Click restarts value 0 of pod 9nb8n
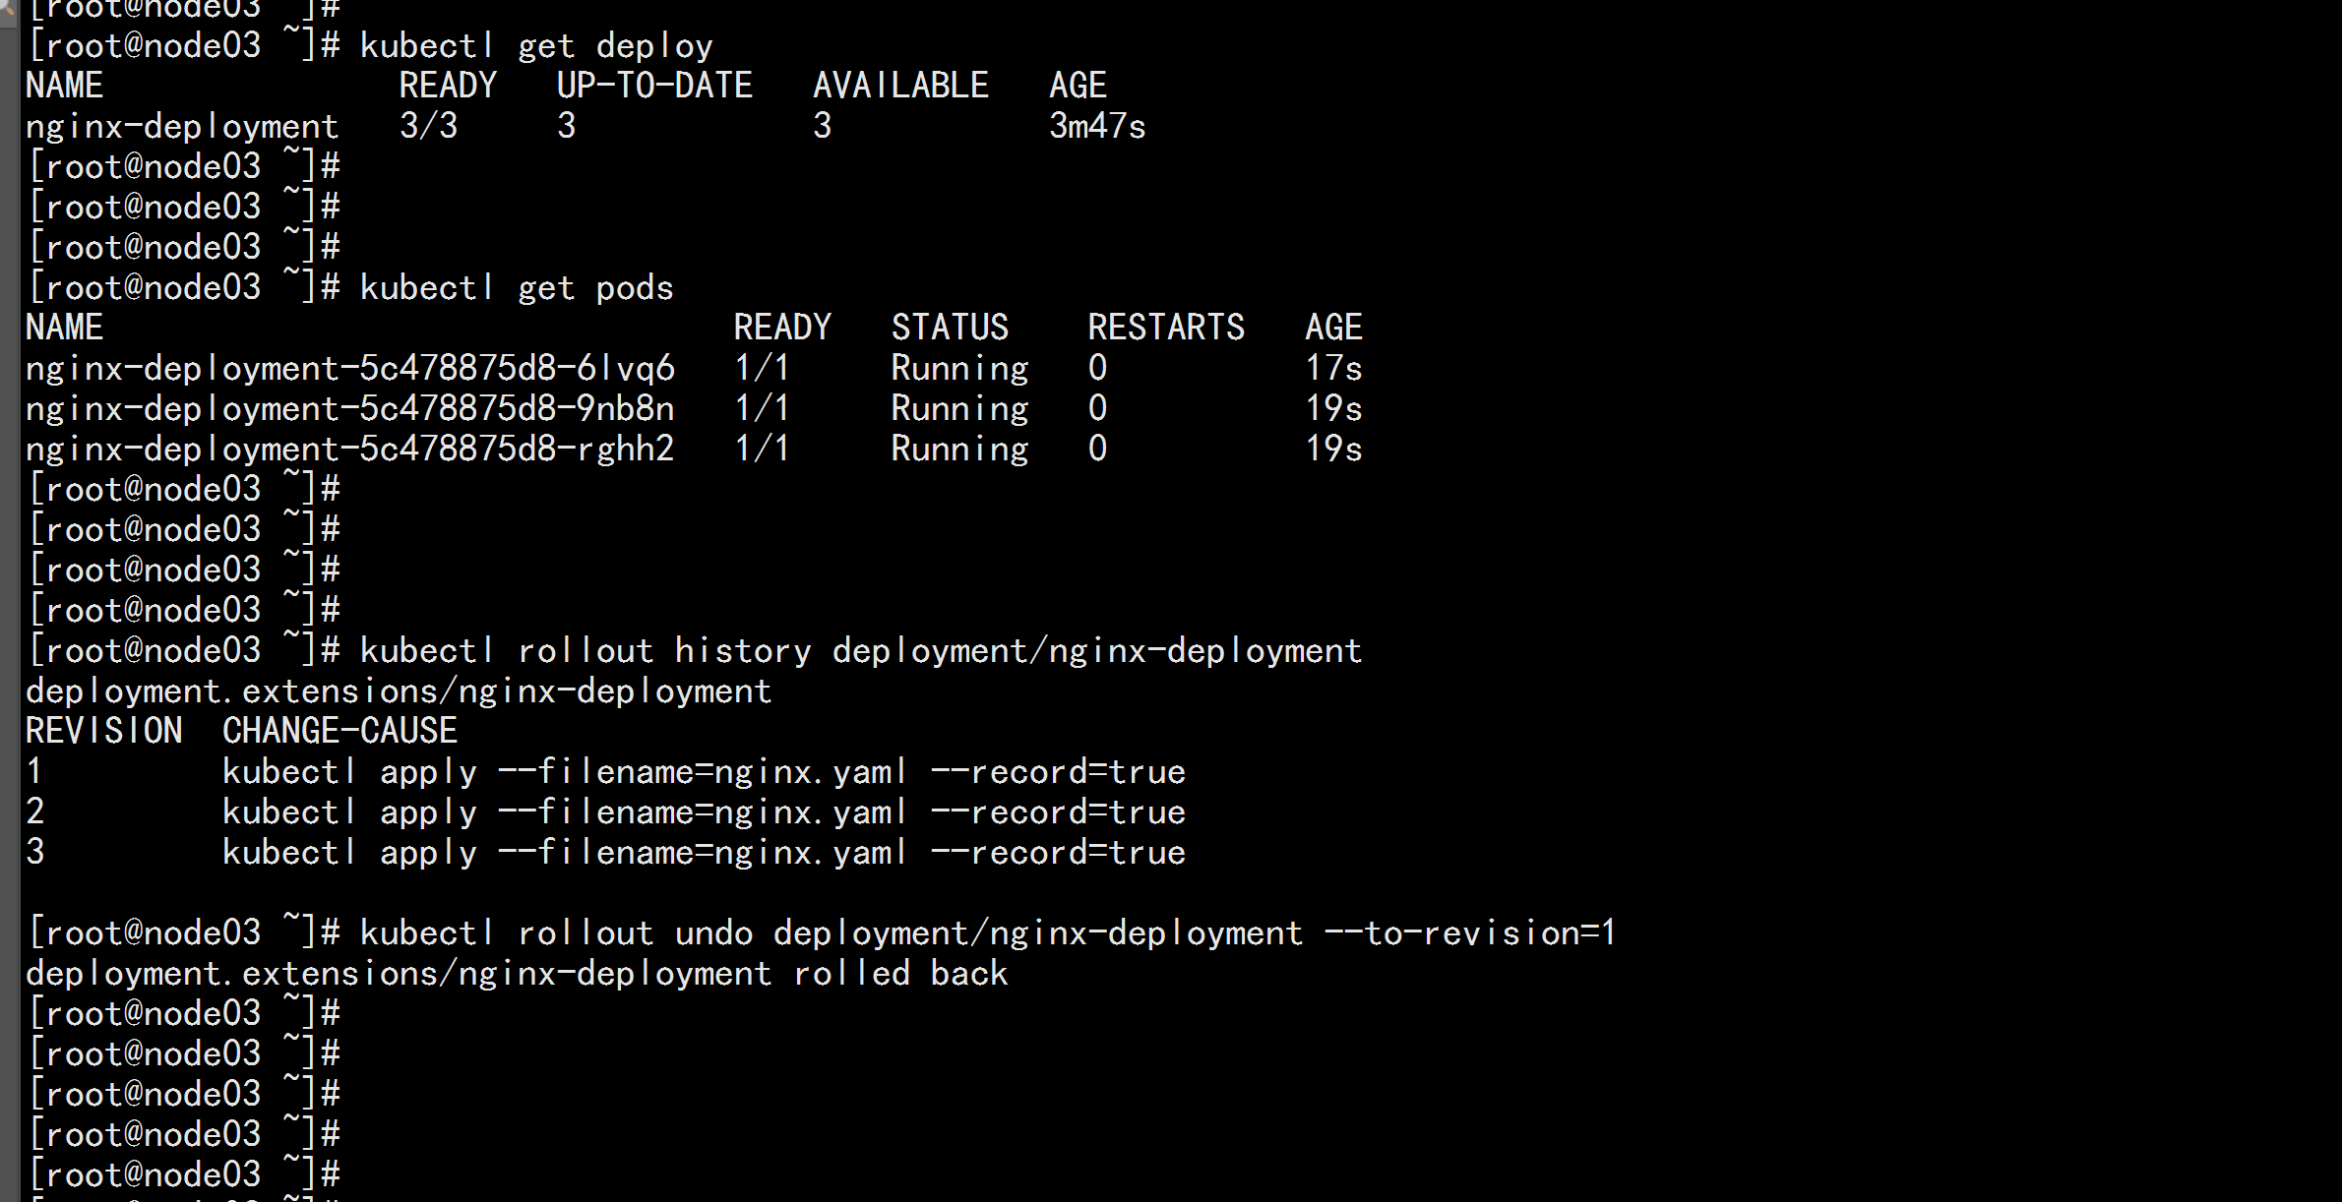The width and height of the screenshot is (2342, 1202). pyautogui.click(x=1097, y=408)
